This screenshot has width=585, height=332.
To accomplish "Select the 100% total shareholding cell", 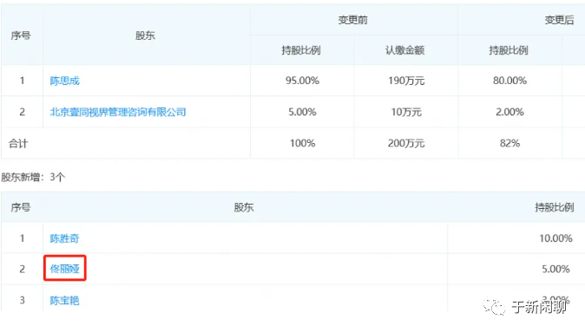I will (302, 143).
